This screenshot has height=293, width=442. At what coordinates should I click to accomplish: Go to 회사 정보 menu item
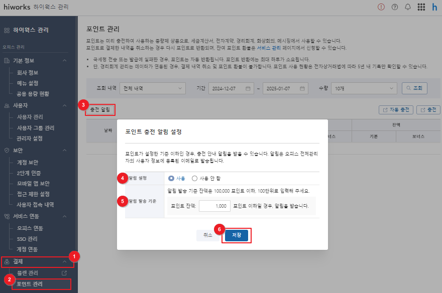click(28, 72)
